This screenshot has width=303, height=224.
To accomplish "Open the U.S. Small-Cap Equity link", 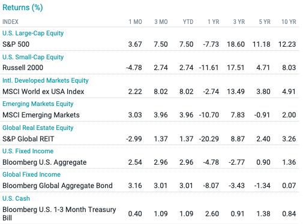I will (33, 57).
